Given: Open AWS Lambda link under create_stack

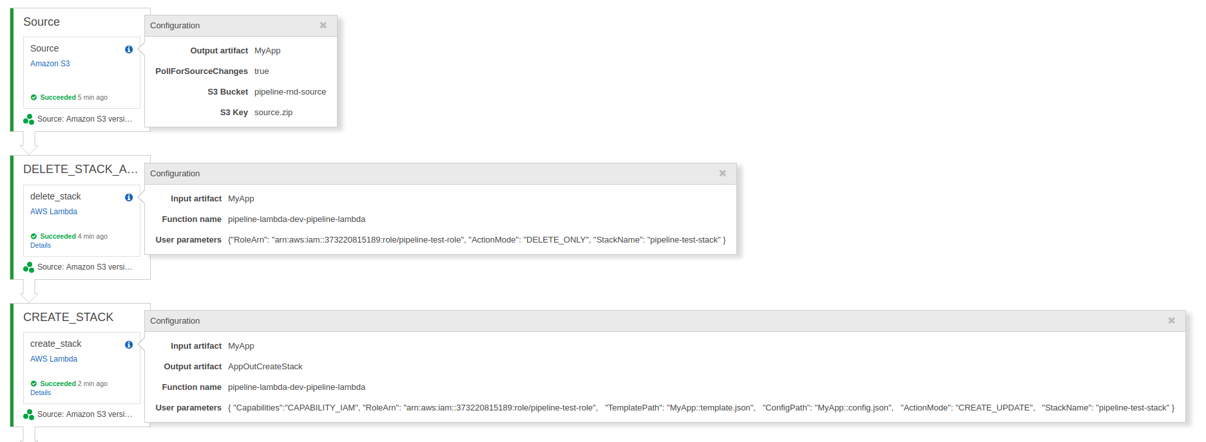Looking at the screenshot, I should [53, 359].
